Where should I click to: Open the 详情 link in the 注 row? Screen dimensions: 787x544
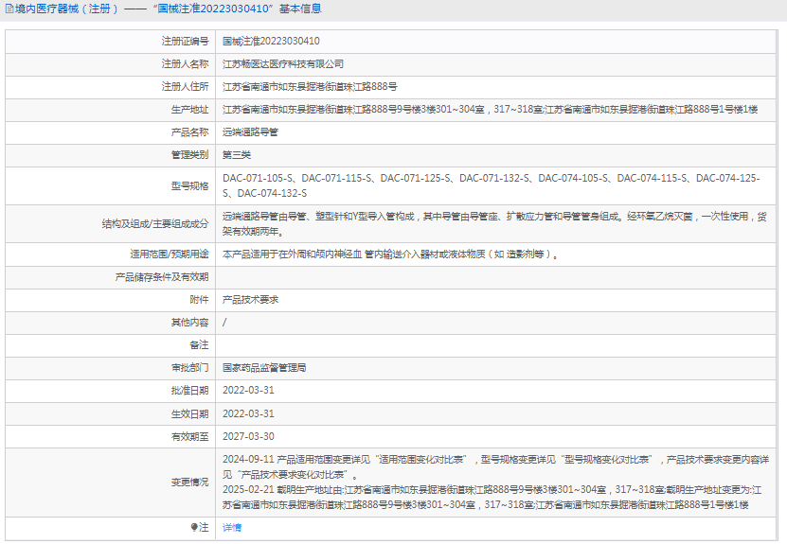232,528
